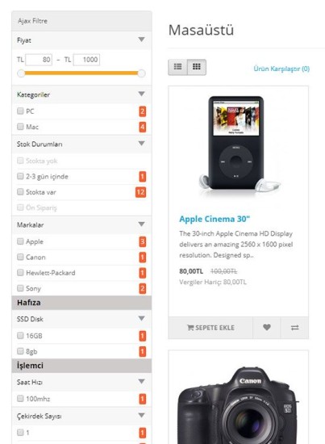Click the minimum price field showing 80

[x=39, y=60]
